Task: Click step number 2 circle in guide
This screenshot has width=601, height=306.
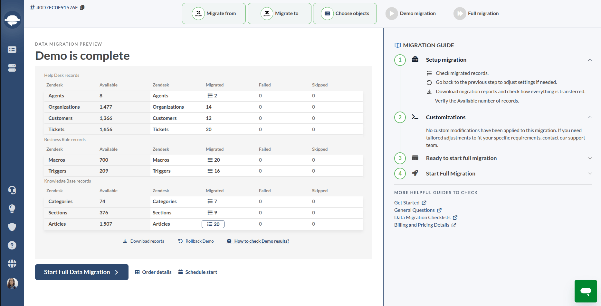Action: (x=400, y=117)
